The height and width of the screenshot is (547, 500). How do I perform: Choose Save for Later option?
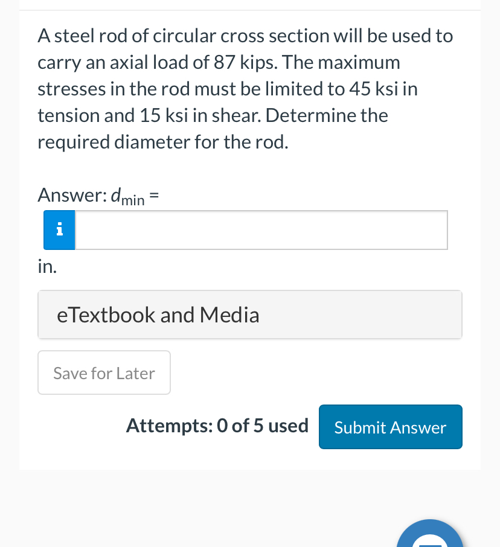tap(104, 373)
